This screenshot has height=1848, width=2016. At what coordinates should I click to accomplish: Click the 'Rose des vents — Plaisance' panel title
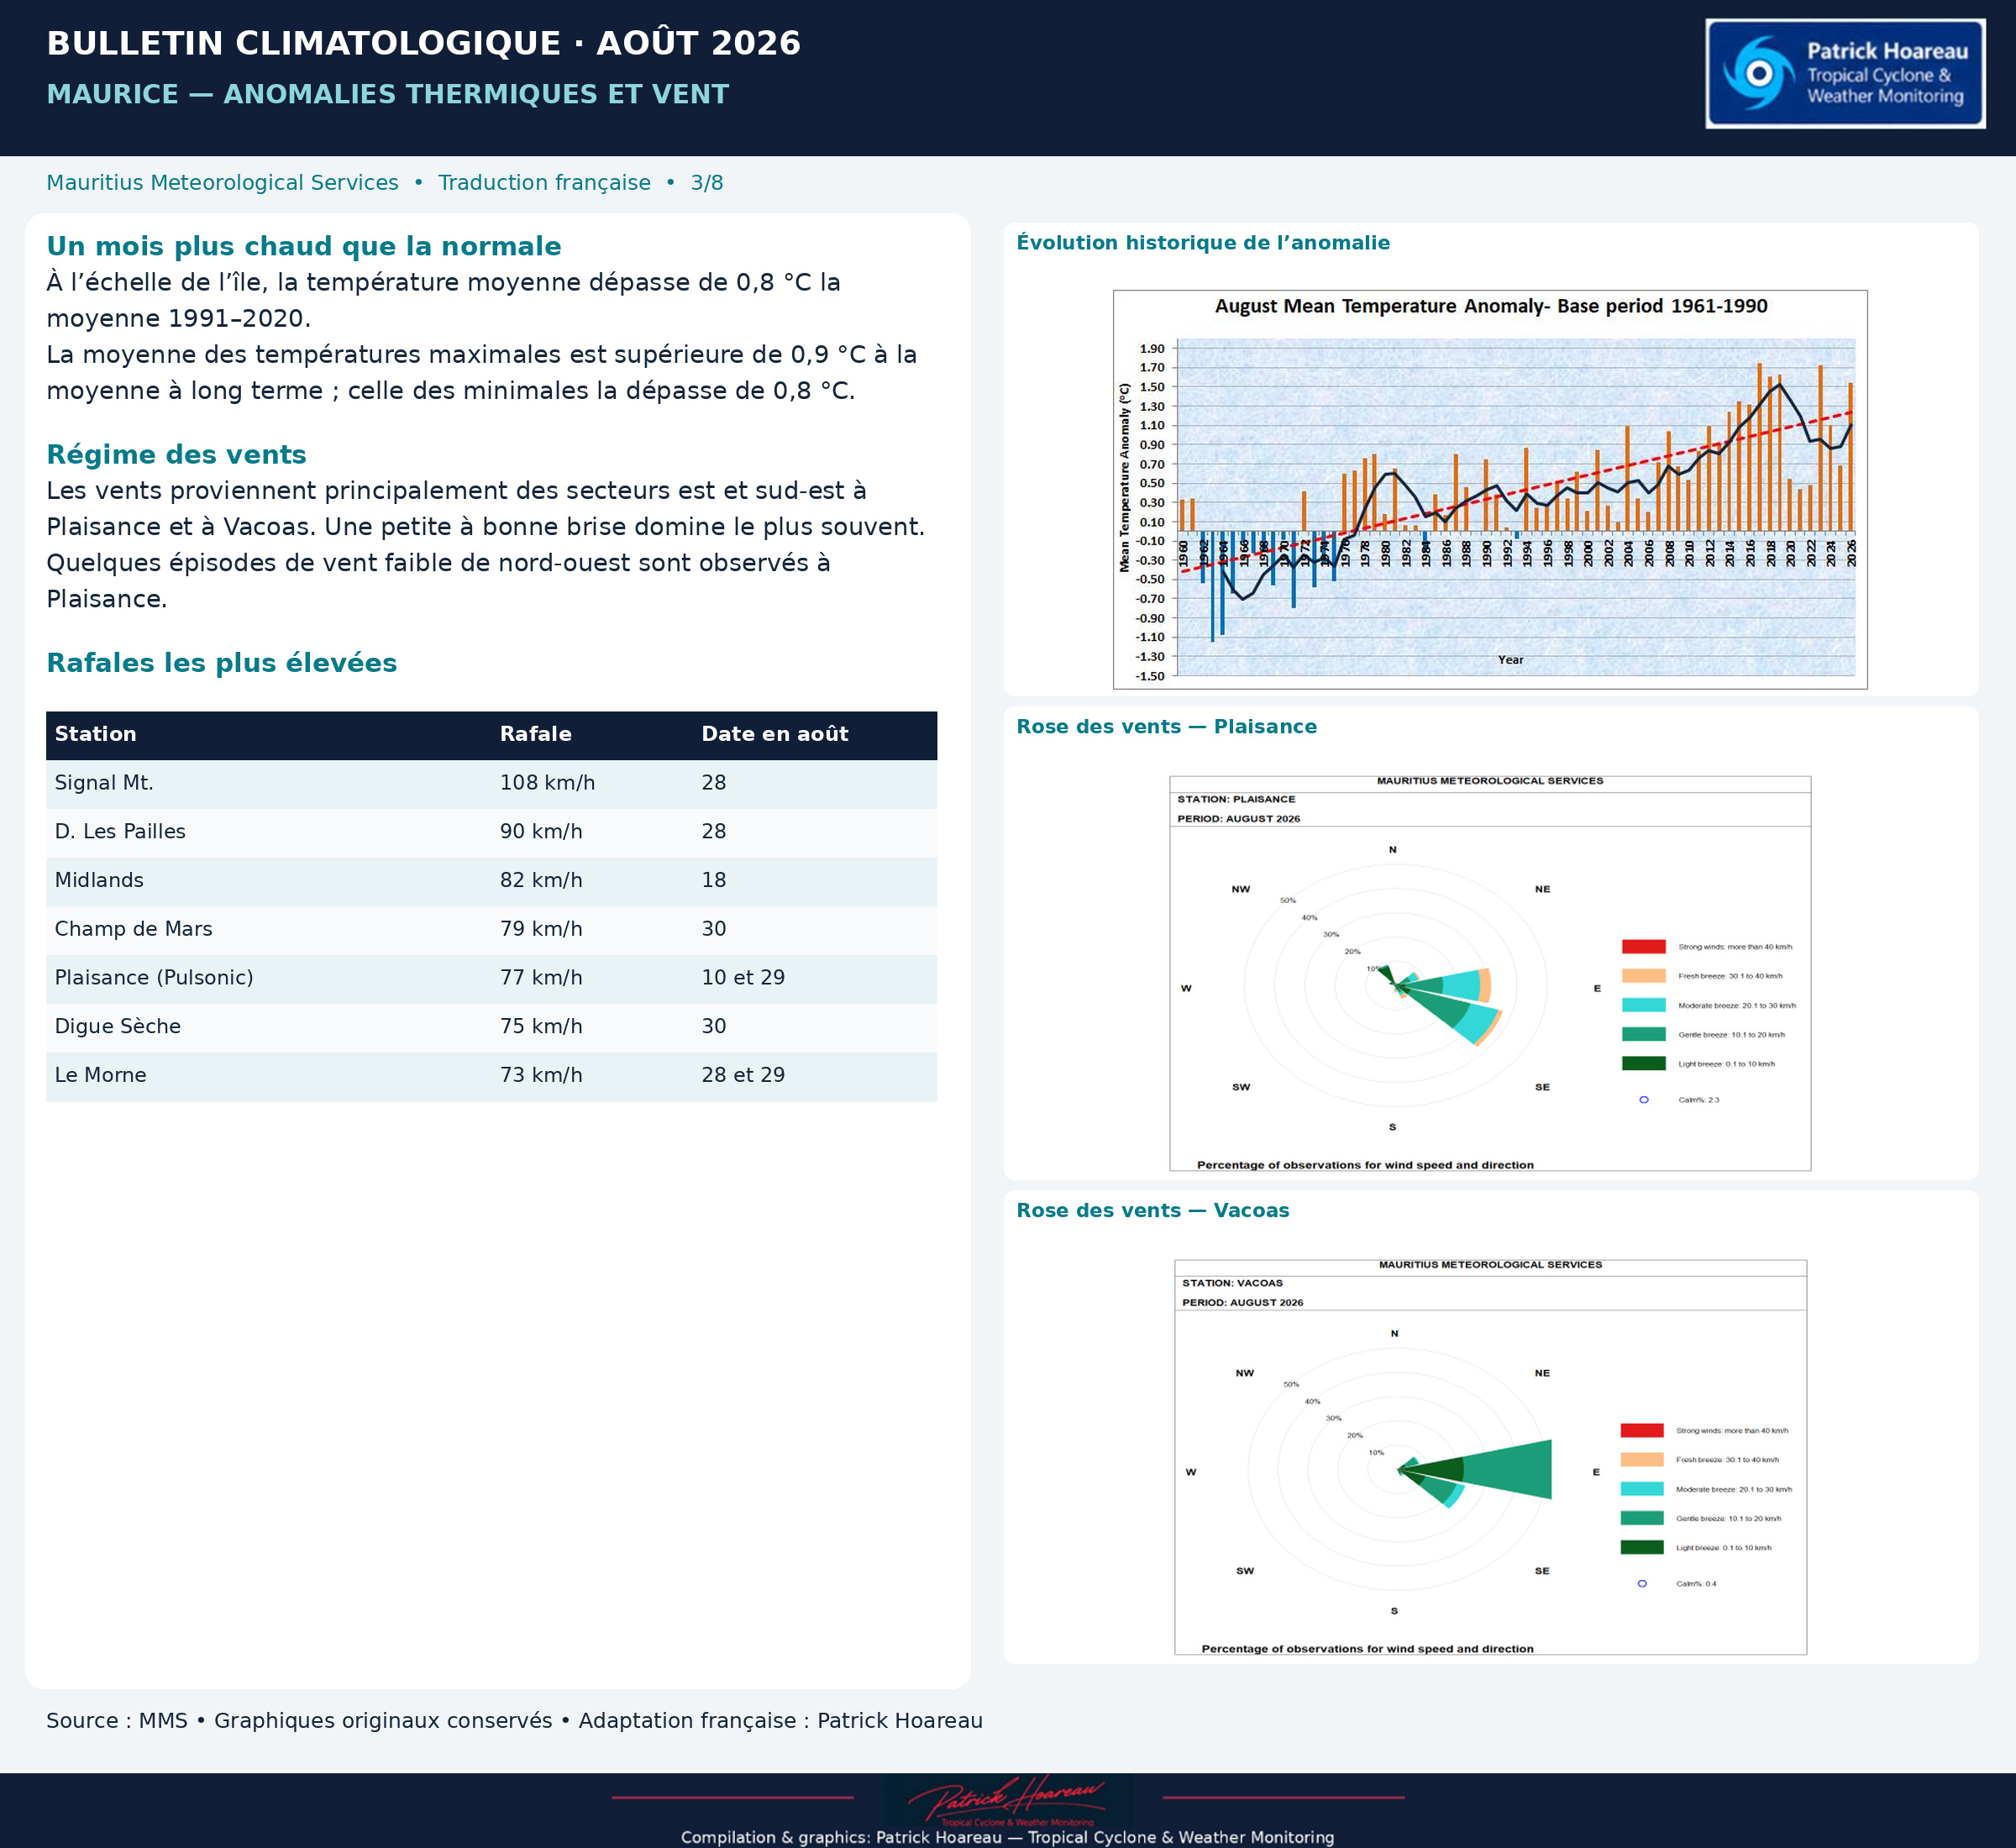(x=1166, y=727)
